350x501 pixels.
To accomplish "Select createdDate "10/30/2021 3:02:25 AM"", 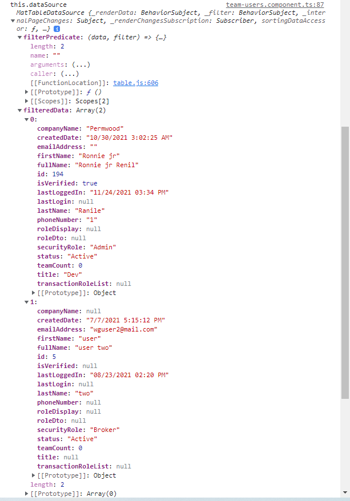I will [x=130, y=138].
